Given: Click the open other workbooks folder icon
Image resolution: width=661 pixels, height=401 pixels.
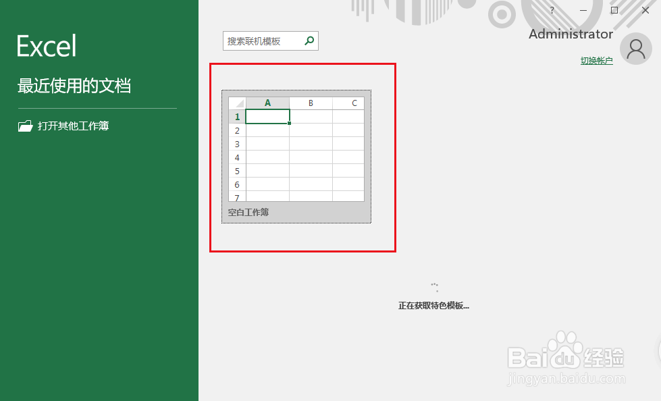Looking at the screenshot, I should 25,126.
